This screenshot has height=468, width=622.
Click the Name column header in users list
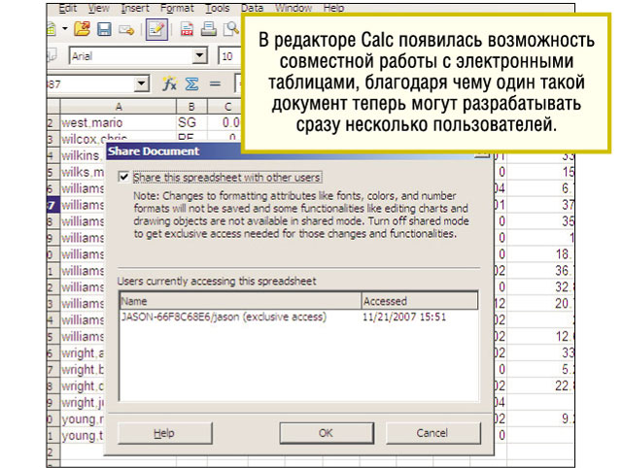click(x=240, y=301)
